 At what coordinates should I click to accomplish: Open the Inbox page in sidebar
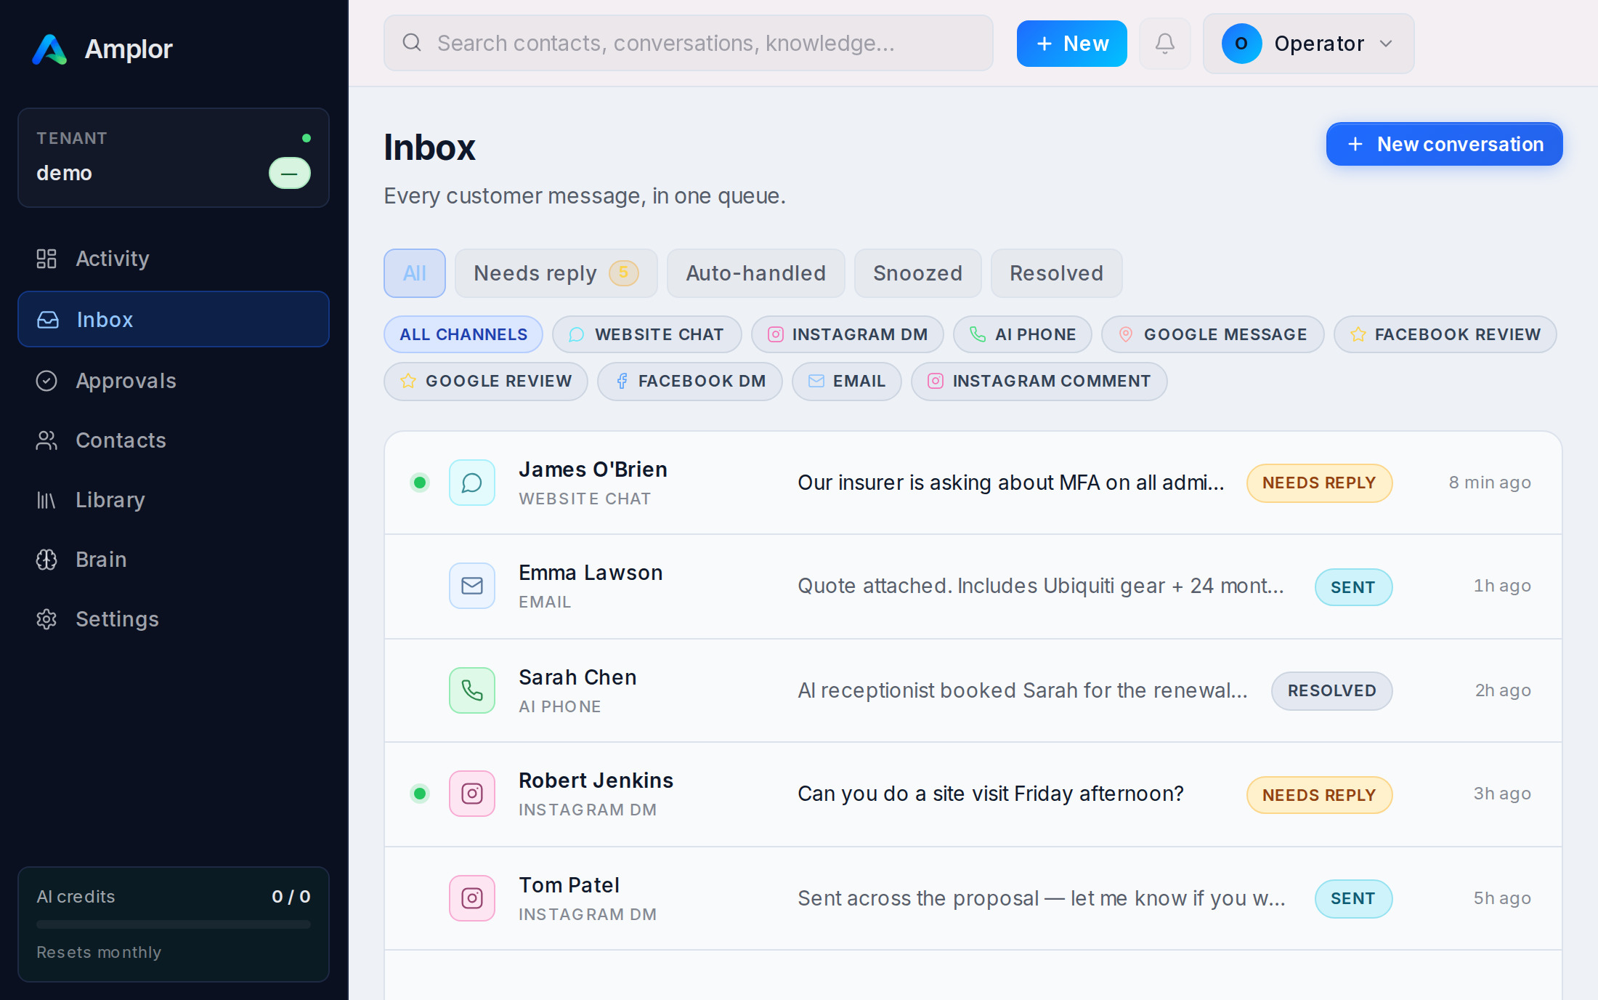174,320
